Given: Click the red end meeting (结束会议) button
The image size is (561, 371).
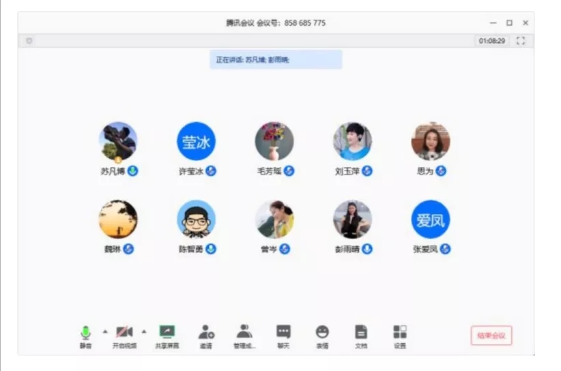Looking at the screenshot, I should click(491, 335).
